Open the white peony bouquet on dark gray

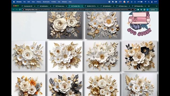(x=65, y=25)
